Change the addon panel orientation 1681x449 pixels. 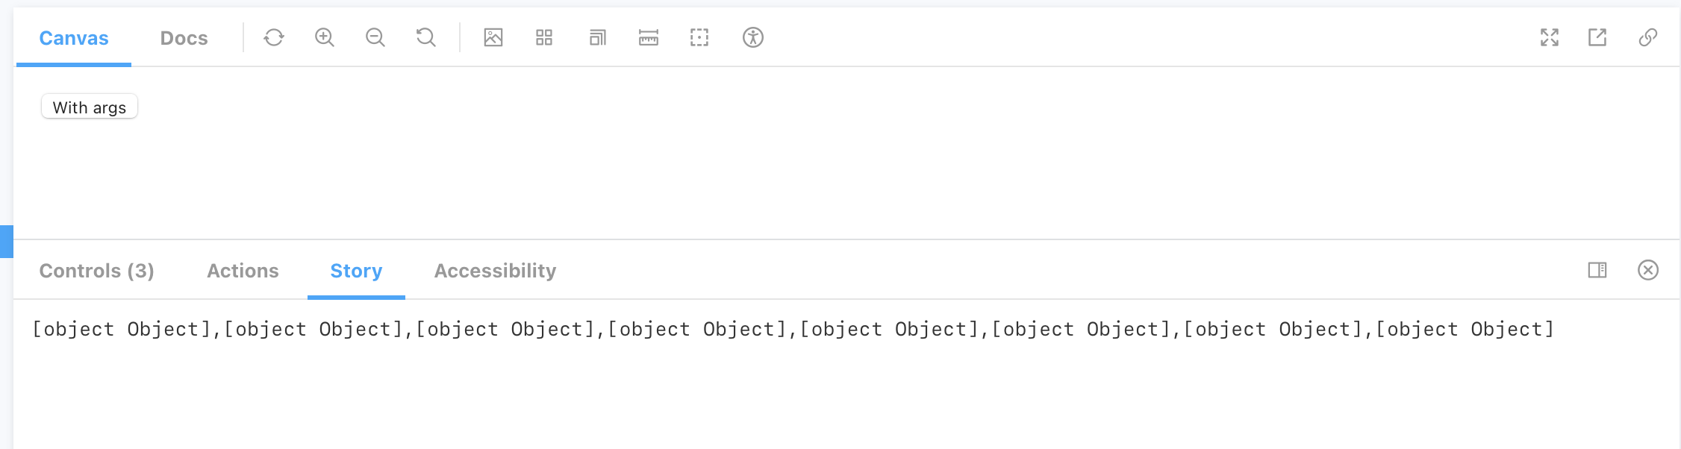click(x=1598, y=271)
